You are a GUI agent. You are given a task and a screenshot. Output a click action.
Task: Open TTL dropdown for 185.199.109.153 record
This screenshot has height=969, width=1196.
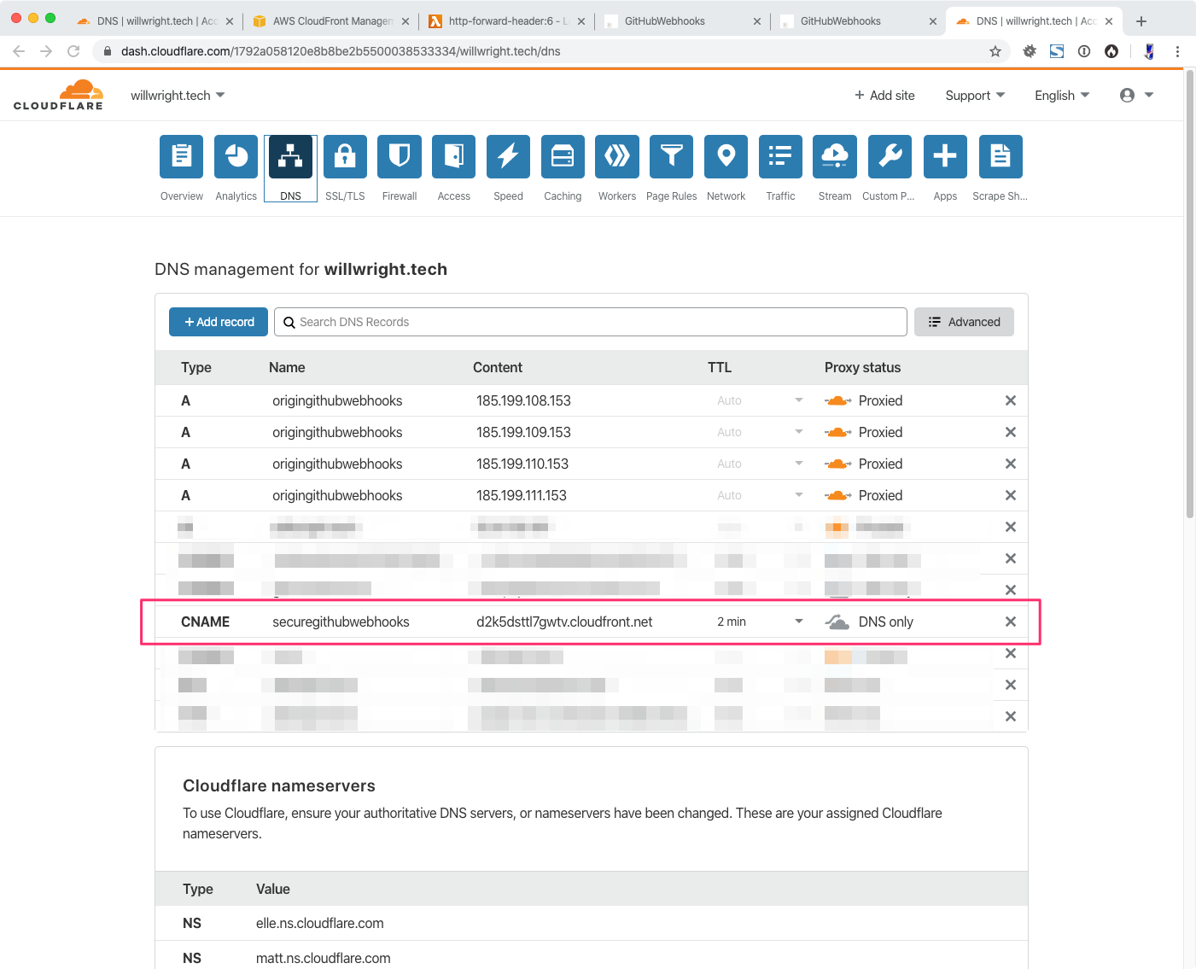[x=798, y=432]
